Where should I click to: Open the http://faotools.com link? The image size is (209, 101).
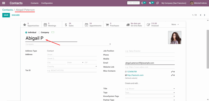[135, 75]
